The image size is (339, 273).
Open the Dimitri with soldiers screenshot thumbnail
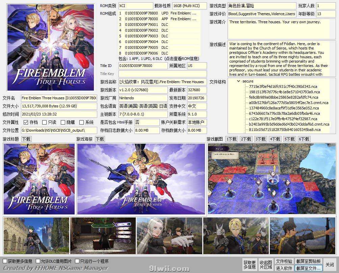coord(236,236)
